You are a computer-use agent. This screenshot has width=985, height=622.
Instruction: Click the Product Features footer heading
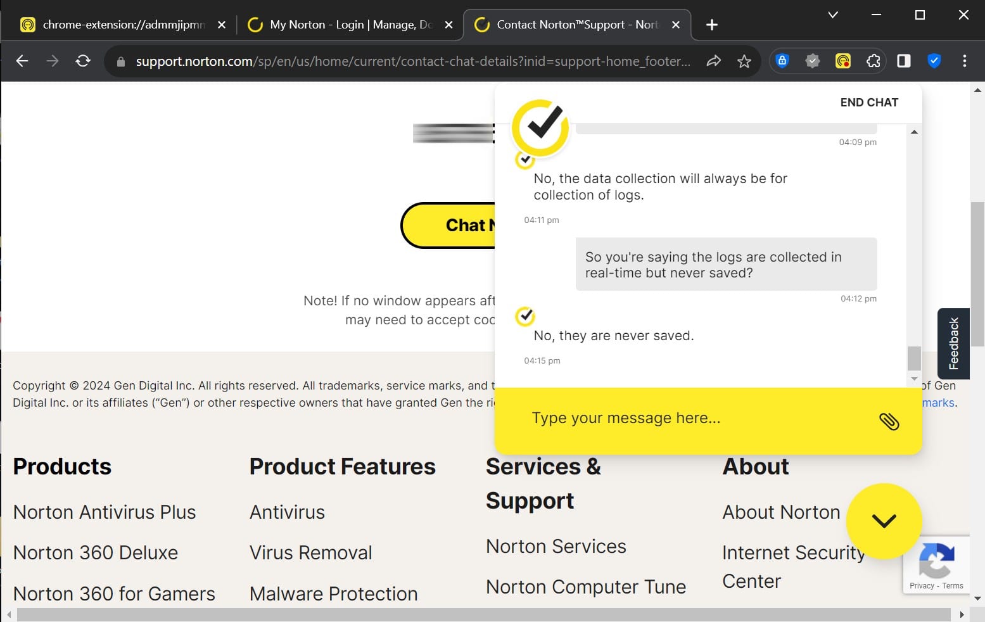click(x=343, y=466)
